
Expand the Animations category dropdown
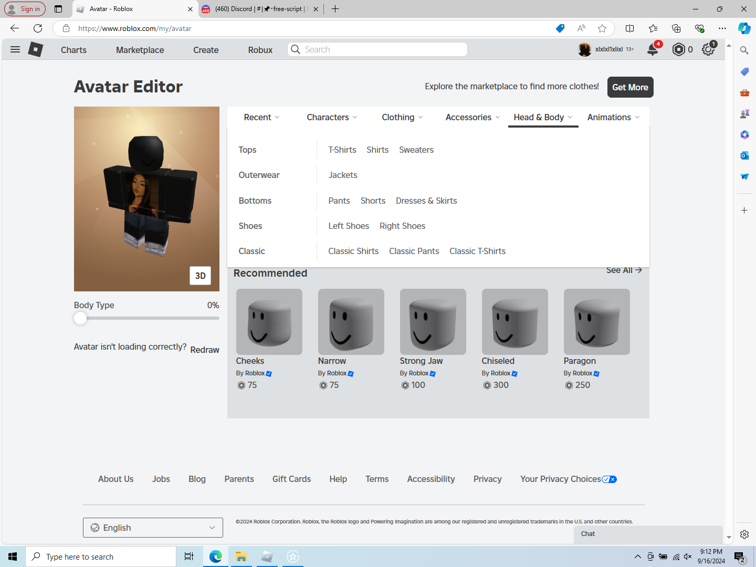[x=614, y=117]
